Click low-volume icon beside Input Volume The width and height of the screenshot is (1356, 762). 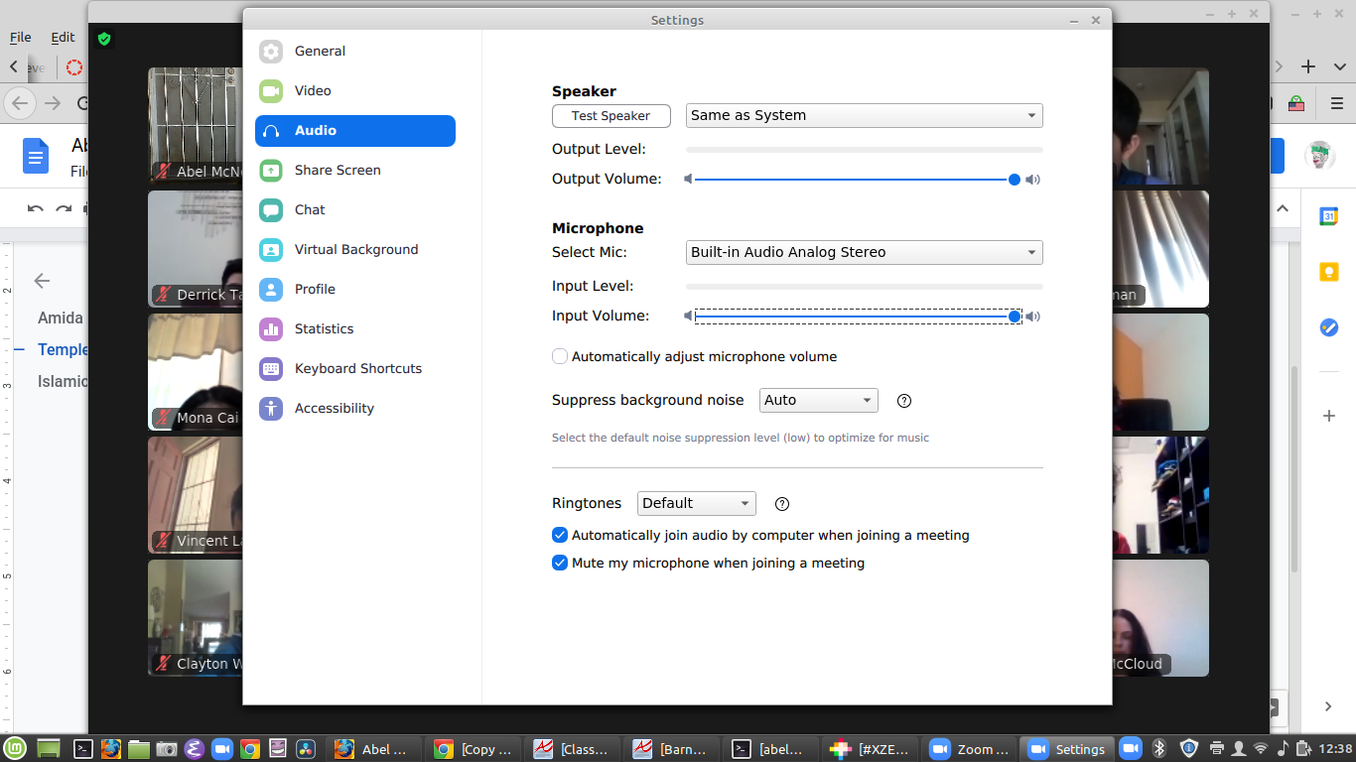pyautogui.click(x=688, y=317)
